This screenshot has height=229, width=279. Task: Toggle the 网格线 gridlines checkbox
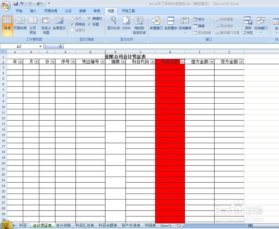click(x=72, y=24)
